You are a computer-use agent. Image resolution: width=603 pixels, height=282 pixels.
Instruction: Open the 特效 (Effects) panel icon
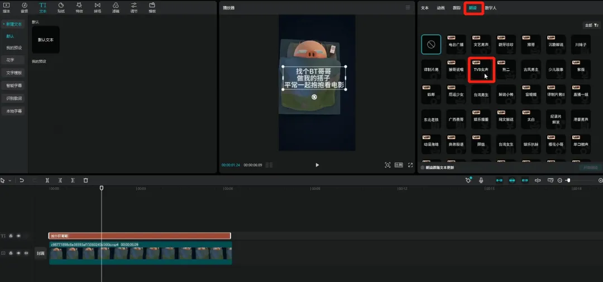tap(79, 7)
